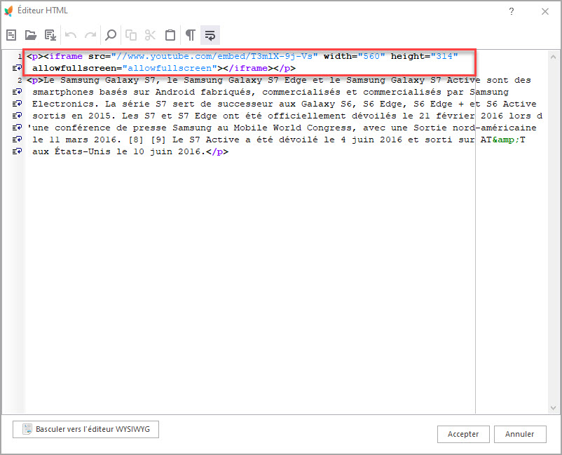This screenshot has width=562, height=455.
Task: Click the height value "314"
Action: click(444, 56)
